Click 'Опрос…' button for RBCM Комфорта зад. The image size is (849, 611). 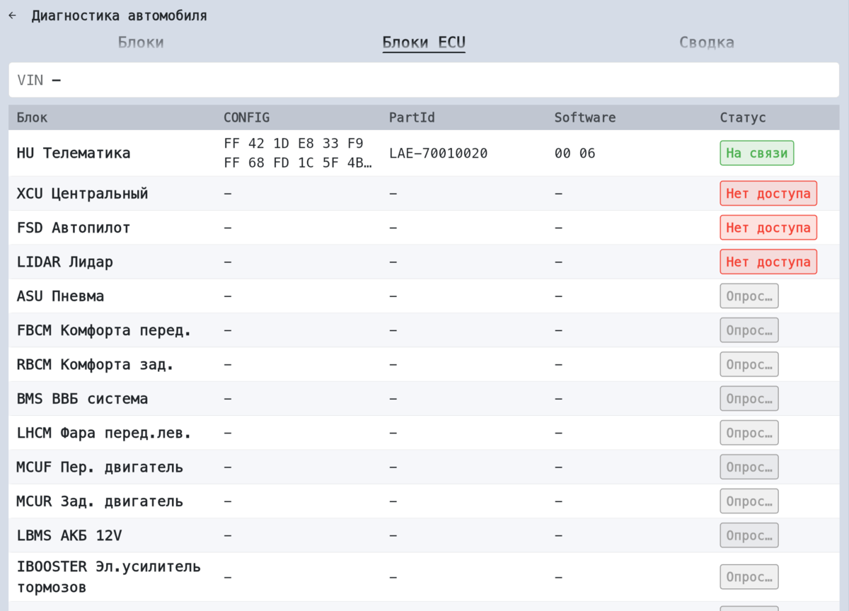749,364
